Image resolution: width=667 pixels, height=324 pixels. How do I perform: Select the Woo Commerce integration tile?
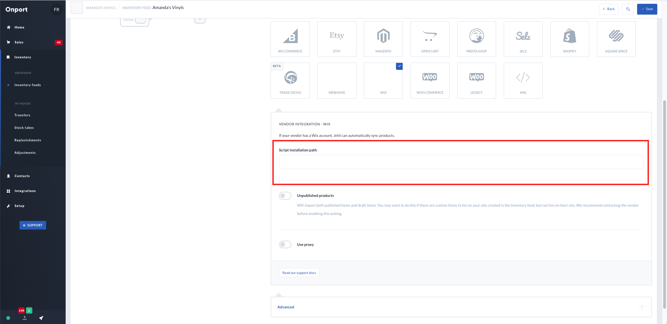430,81
